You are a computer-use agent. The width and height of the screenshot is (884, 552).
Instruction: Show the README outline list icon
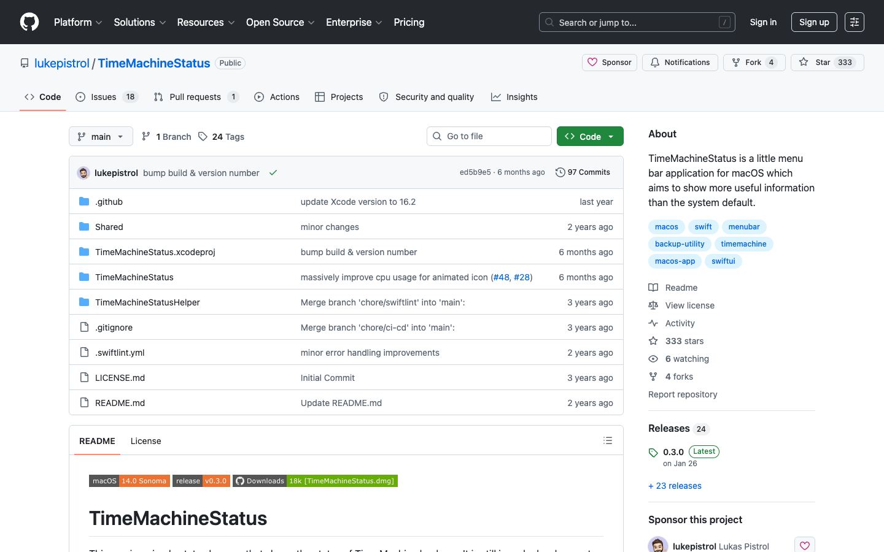(608, 440)
